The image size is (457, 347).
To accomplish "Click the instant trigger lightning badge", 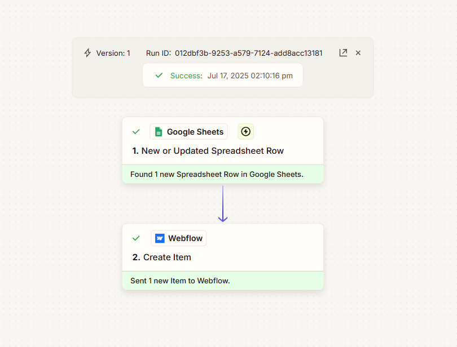I will 245,132.
